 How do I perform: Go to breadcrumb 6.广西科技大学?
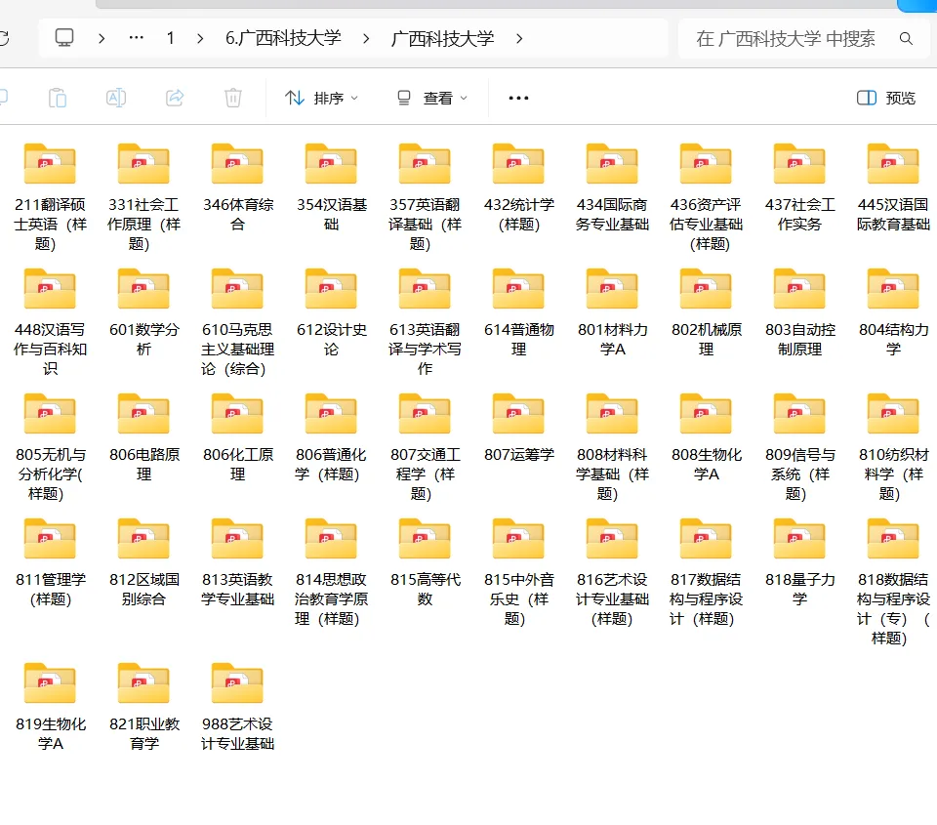pos(283,38)
